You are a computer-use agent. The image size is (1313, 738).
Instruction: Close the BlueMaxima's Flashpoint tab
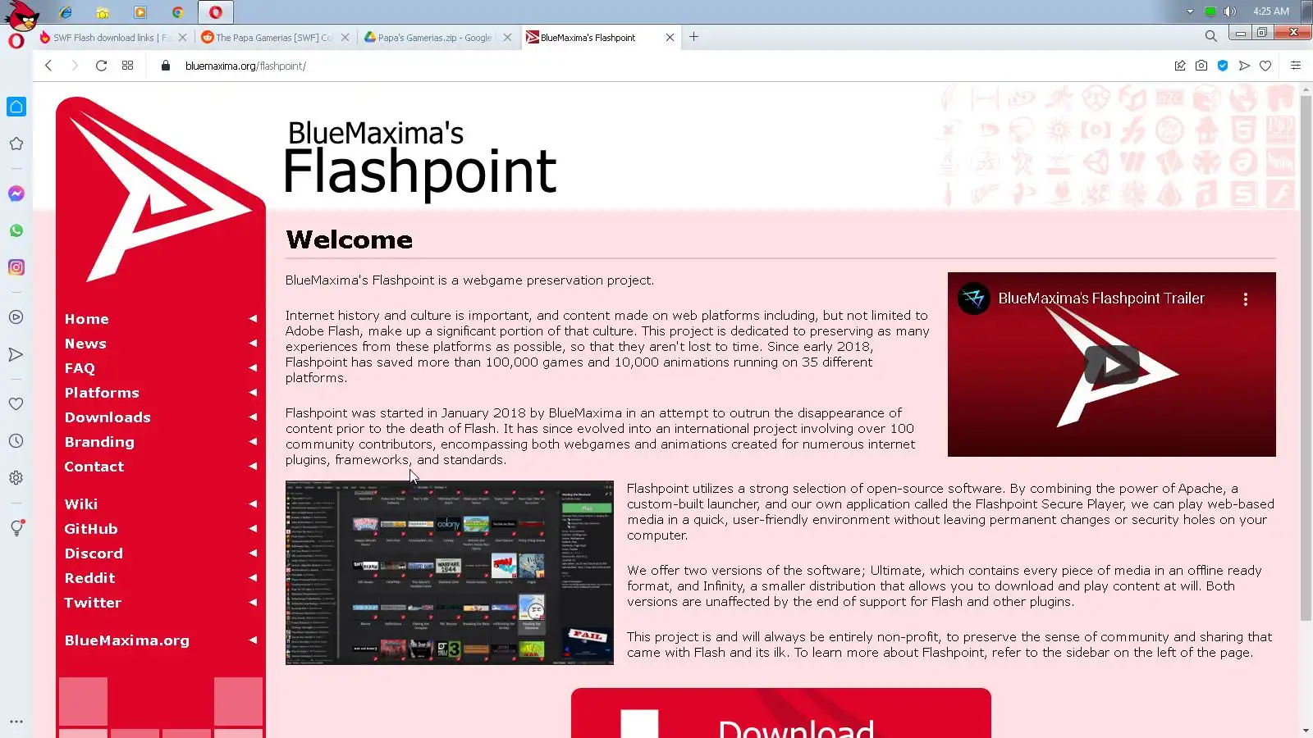670,37
